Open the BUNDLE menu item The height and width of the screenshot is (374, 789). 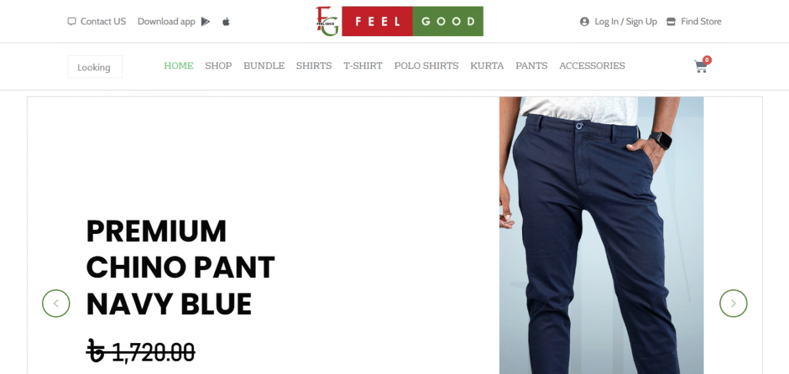pos(264,66)
